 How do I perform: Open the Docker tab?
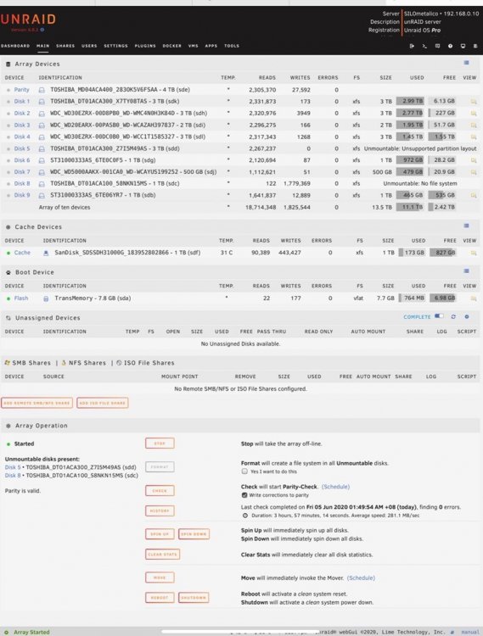pyautogui.click(x=172, y=46)
